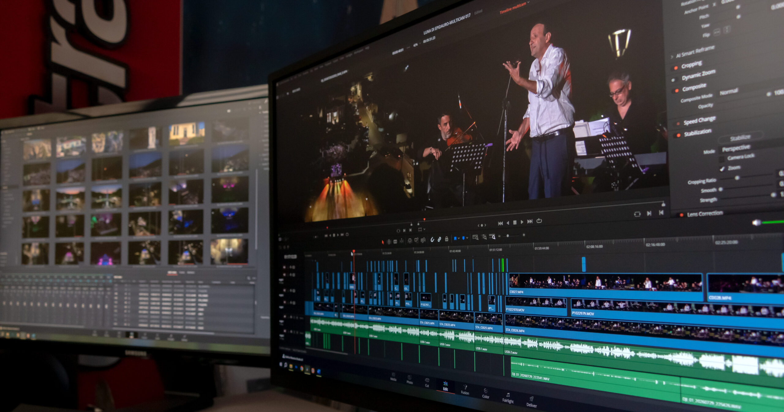This screenshot has height=412, width=784.
Task: Open the Flag color dropdown arrow
Action: pyautogui.click(x=459, y=238)
